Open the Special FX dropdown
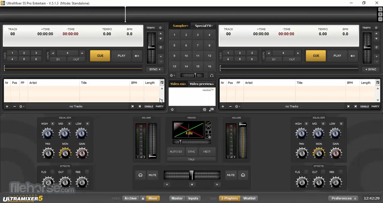 (x=204, y=26)
